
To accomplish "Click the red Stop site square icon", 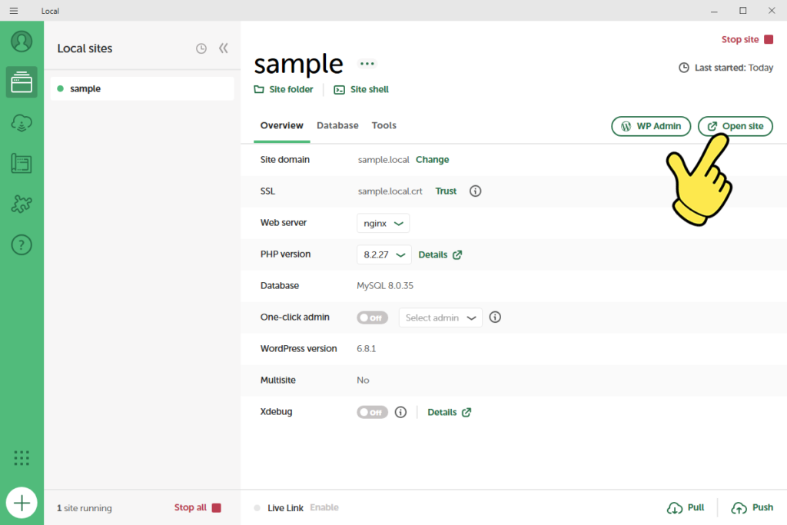I will coord(769,39).
